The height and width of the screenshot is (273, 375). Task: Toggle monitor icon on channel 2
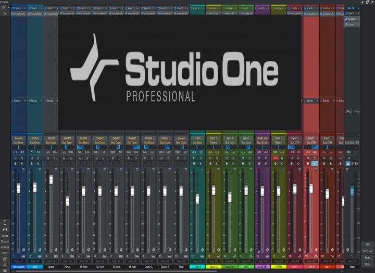click(x=38, y=164)
